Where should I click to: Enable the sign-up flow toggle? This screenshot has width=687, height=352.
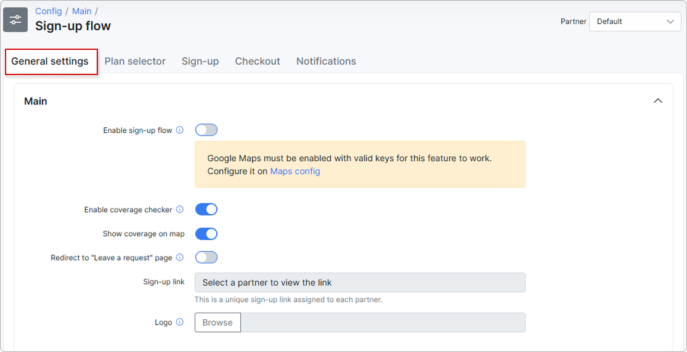[206, 130]
